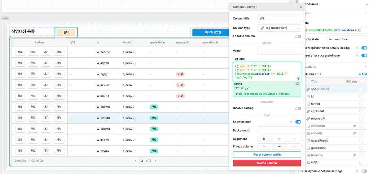The height and width of the screenshot is (174, 369).
Task: Click 대기 button in row w_ax75e
Action: pyautogui.click(x=46, y=85)
